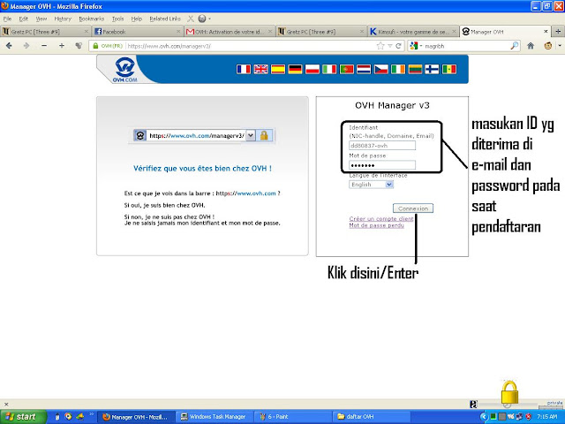Click the Mot de passe perdu link
This screenshot has height=424, width=565.
point(376,226)
